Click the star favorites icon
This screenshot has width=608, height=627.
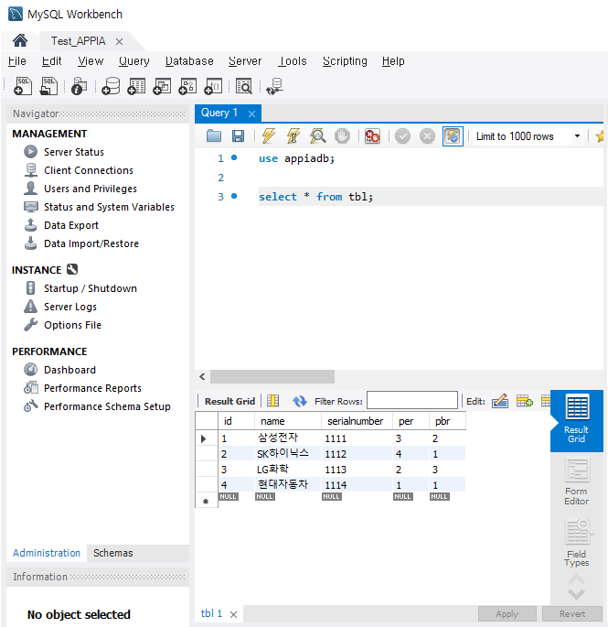pos(599,136)
